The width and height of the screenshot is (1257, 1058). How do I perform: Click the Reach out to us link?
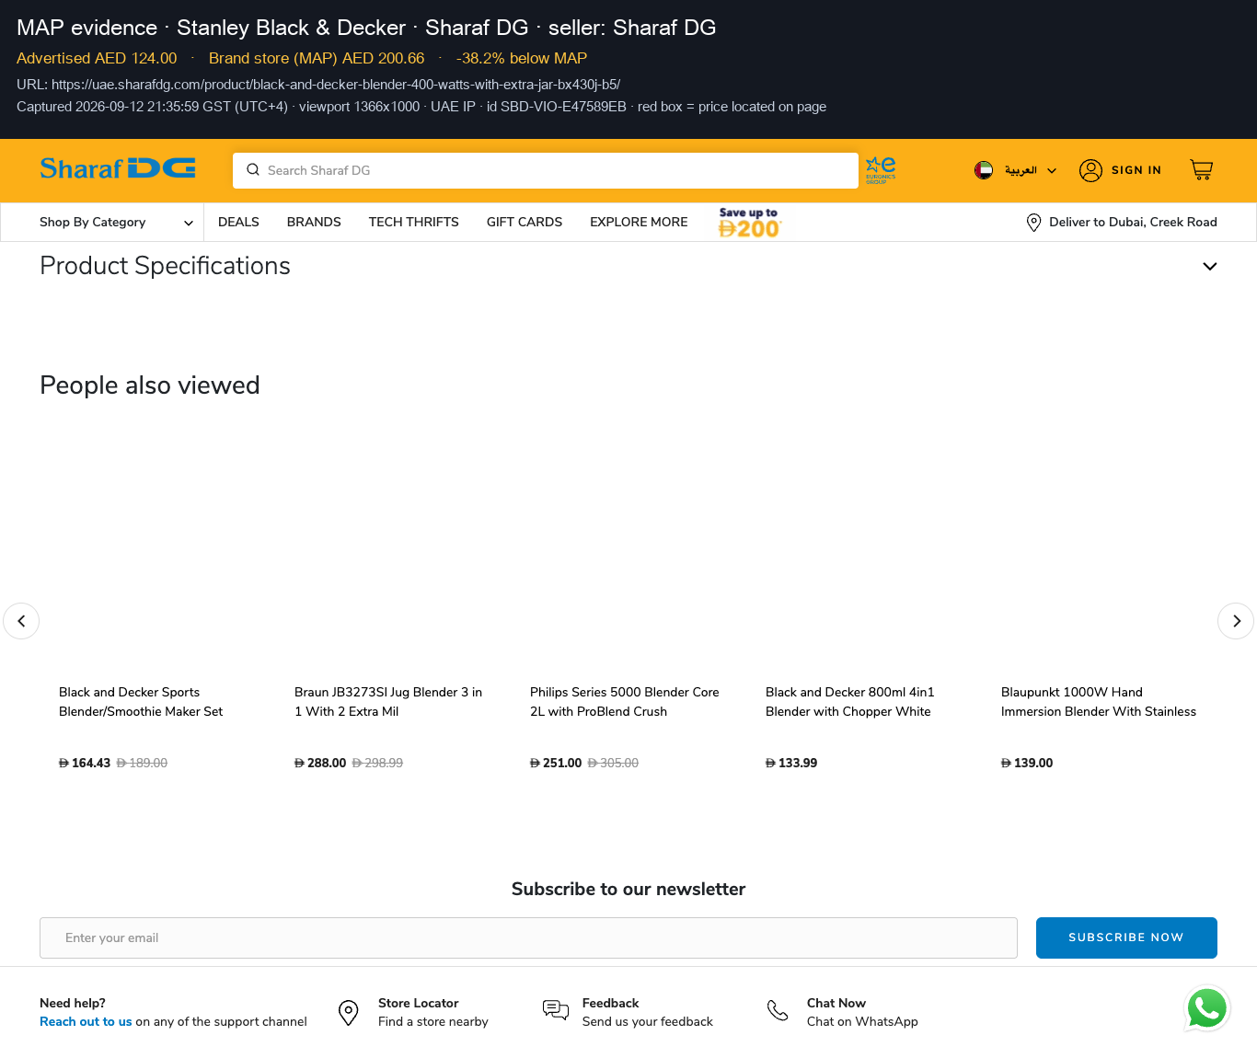coord(86,1022)
